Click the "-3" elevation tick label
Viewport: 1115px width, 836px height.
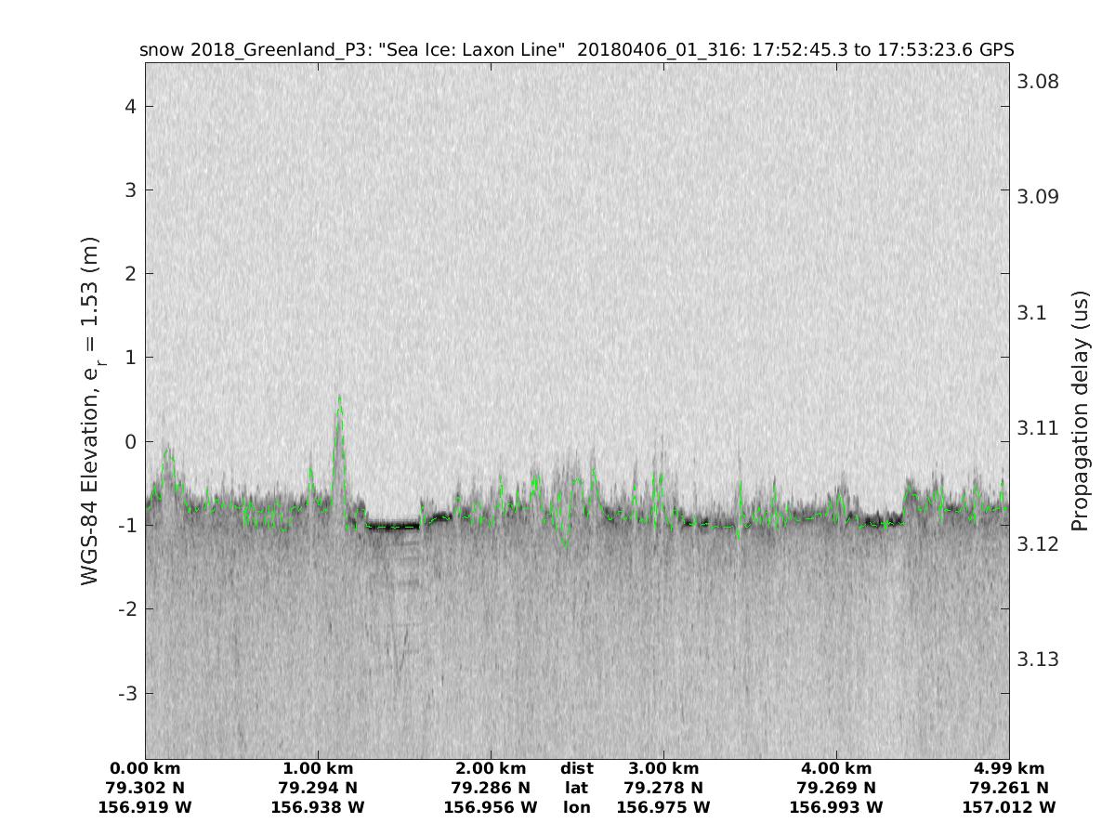click(x=127, y=694)
